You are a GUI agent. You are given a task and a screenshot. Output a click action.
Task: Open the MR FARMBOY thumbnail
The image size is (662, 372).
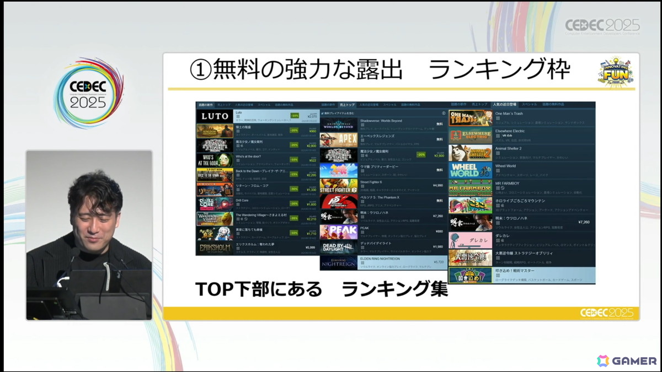click(x=471, y=187)
